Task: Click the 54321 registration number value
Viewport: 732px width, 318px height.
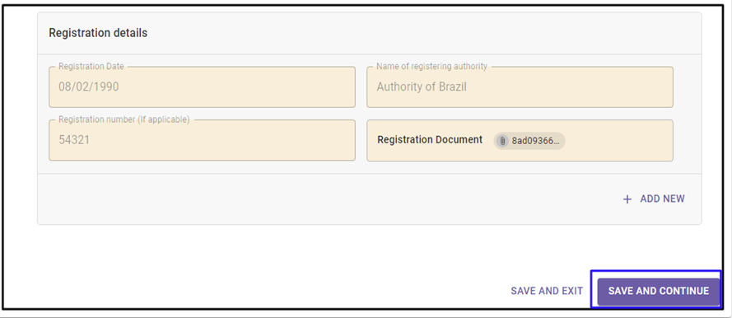Action: [74, 140]
